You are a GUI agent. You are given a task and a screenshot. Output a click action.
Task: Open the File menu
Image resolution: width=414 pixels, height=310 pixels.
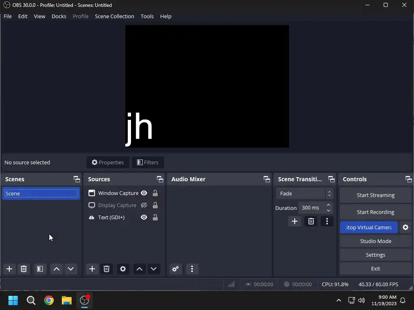[x=8, y=16]
